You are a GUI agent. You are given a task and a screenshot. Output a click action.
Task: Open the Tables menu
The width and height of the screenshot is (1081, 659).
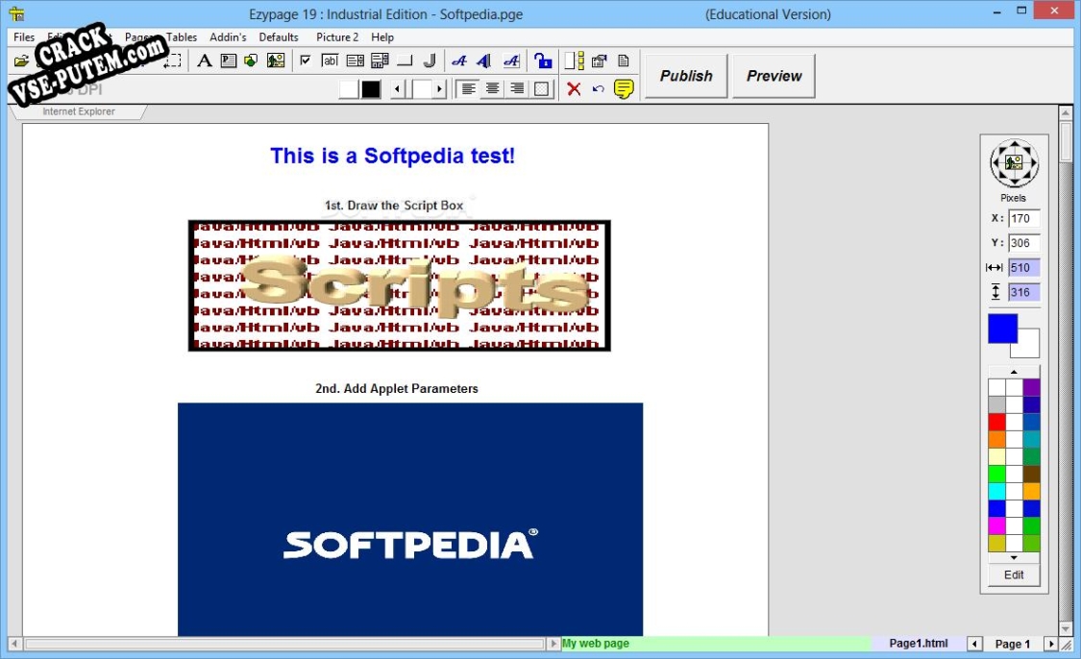[x=182, y=37]
